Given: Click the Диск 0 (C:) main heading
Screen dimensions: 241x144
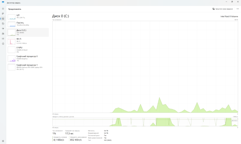Looking at the screenshot, I should [61, 16].
